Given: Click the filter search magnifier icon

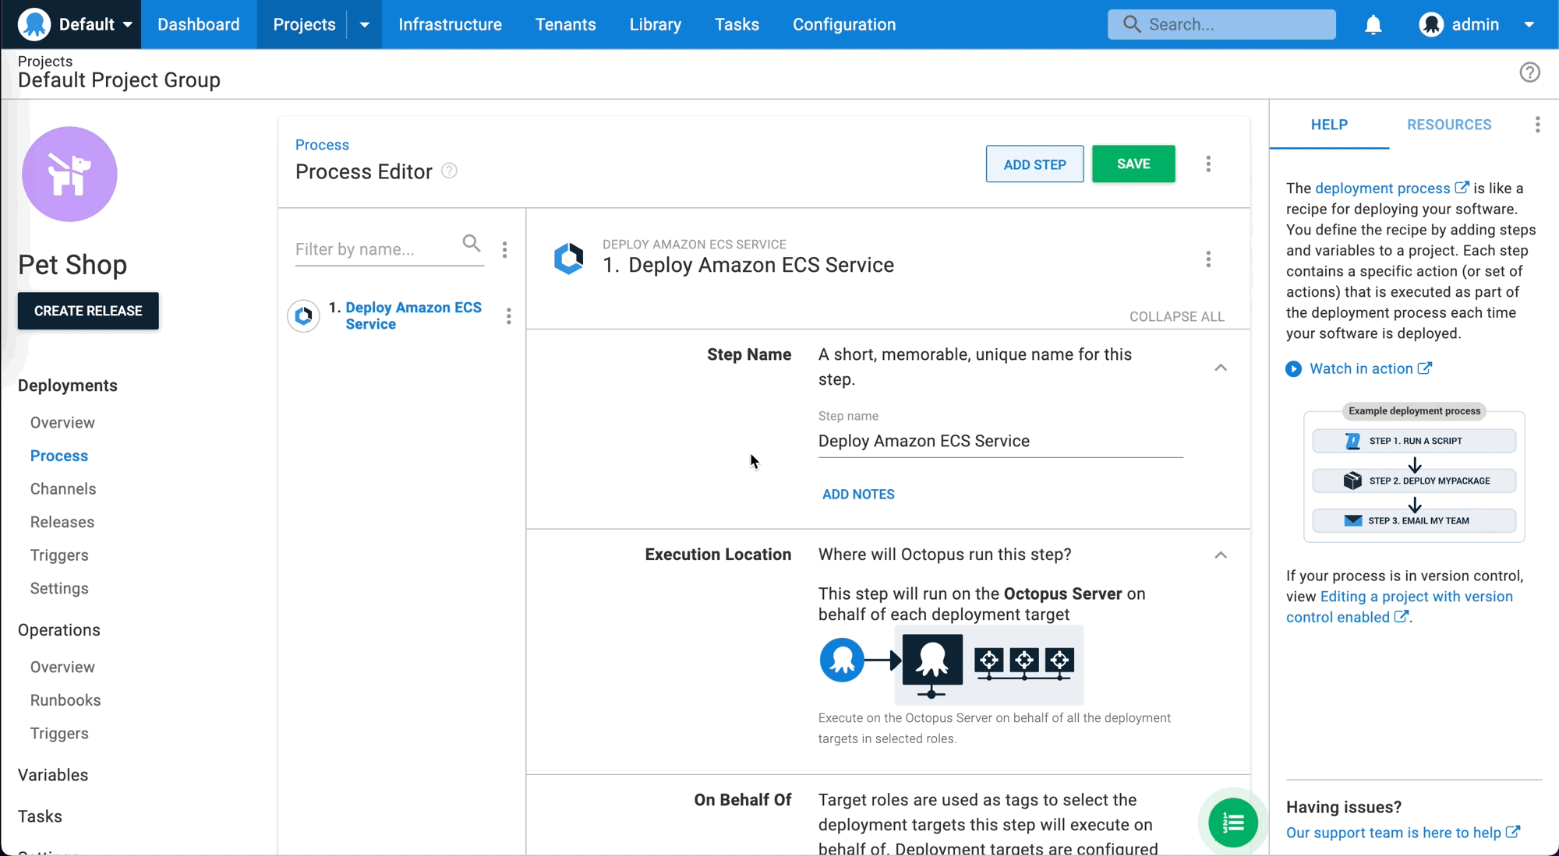Looking at the screenshot, I should coord(472,243).
